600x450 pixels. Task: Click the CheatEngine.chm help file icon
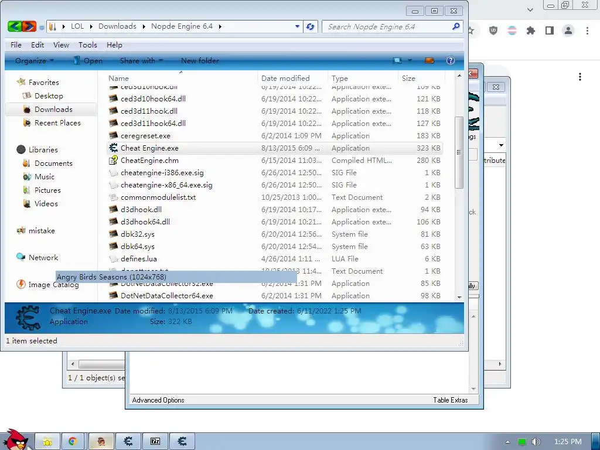(x=113, y=161)
